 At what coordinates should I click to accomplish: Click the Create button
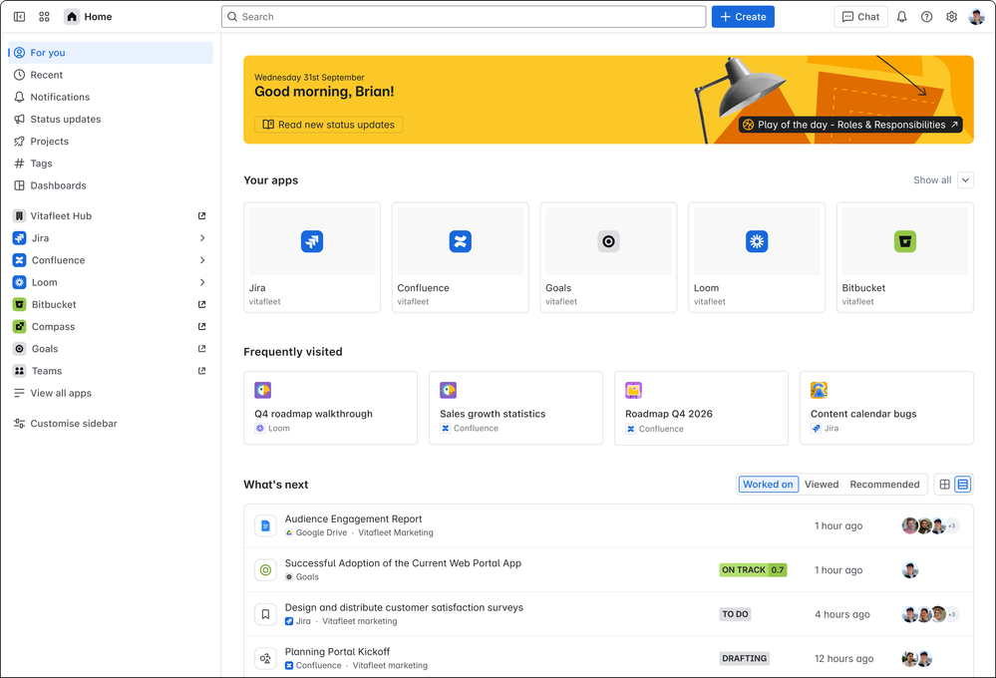743,17
